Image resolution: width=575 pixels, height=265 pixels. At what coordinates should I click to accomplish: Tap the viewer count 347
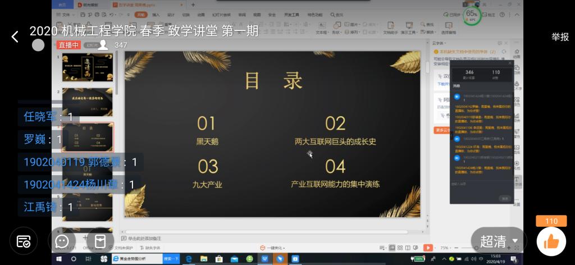pyautogui.click(x=121, y=45)
